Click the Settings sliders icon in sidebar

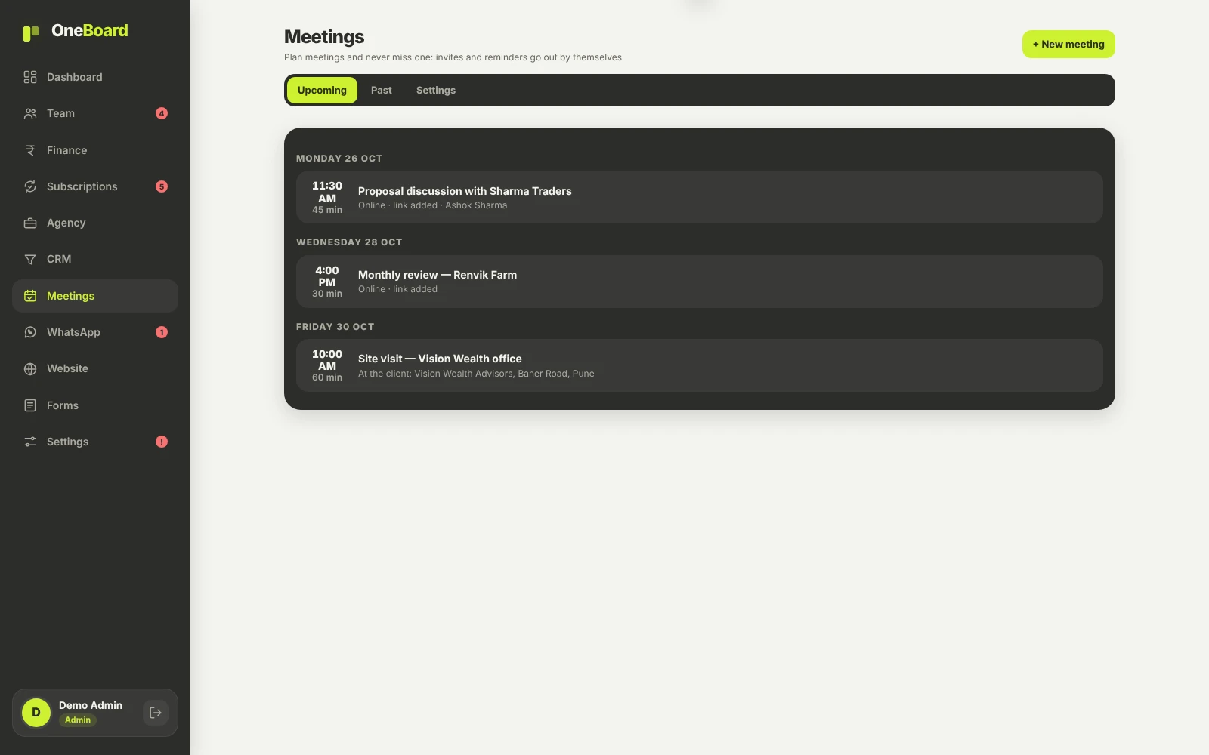[x=30, y=442]
